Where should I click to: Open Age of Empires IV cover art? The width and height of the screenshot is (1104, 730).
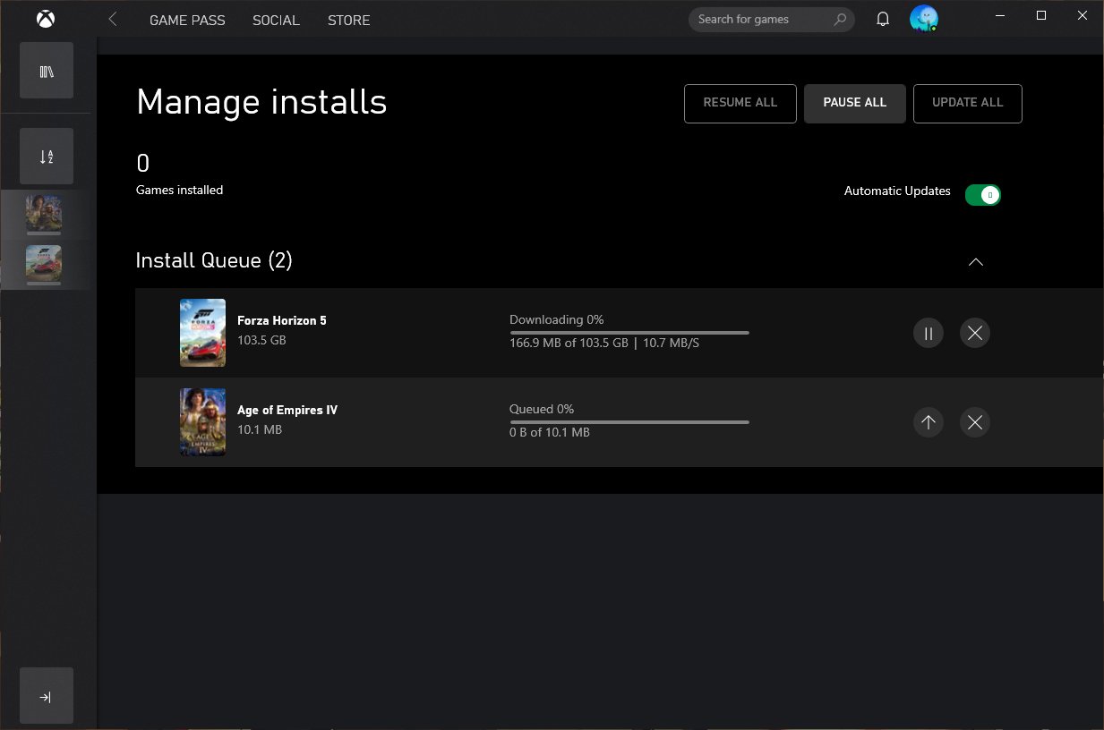[202, 422]
